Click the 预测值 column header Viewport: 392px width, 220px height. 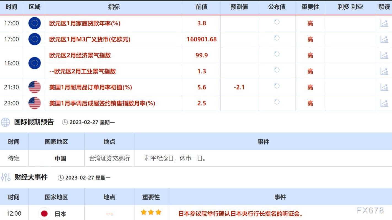pos(239,7)
